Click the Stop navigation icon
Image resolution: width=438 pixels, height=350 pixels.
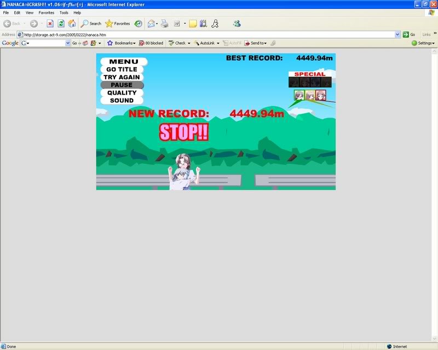point(49,24)
